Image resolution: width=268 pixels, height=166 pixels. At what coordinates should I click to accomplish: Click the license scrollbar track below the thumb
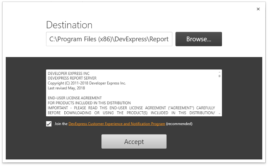tap(220, 95)
